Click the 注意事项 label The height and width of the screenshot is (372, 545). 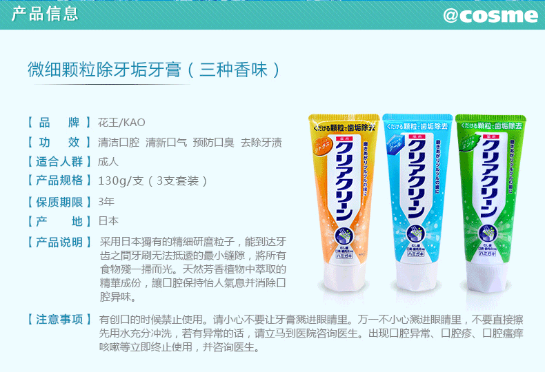[59, 319]
